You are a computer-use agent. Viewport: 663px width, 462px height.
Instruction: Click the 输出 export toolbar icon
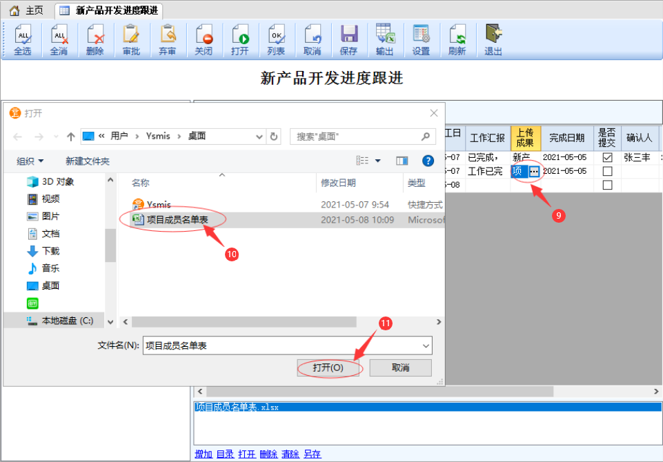point(385,40)
